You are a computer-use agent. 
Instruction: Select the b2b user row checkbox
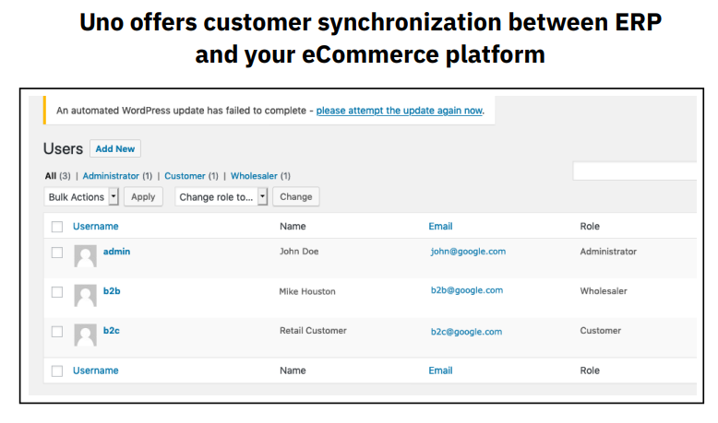[x=57, y=292]
